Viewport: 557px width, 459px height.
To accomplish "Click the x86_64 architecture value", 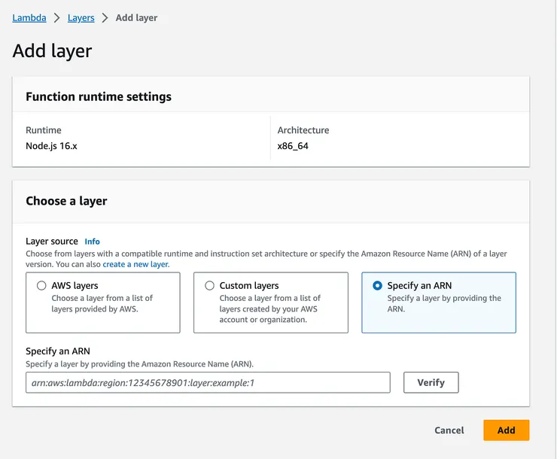I will pyautogui.click(x=293, y=146).
